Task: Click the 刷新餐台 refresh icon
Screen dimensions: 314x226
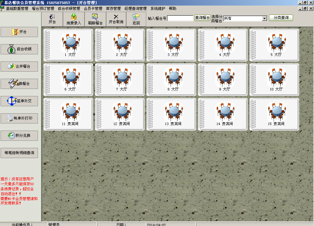Action: point(95,19)
